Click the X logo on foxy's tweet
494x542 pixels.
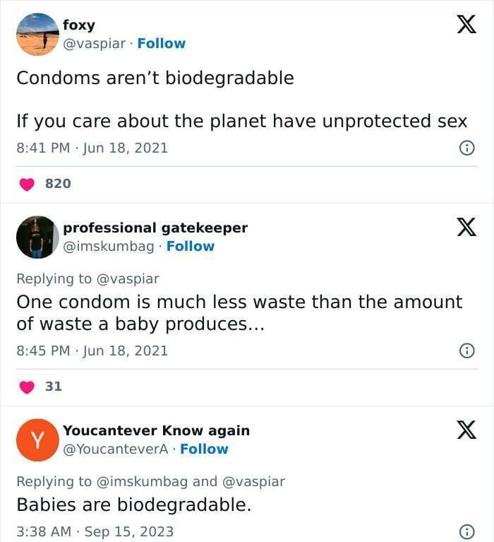pos(466,25)
